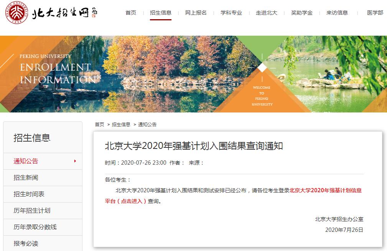Open 招生时间表 in the left sidebar
The image size is (387, 251).
pos(29,194)
